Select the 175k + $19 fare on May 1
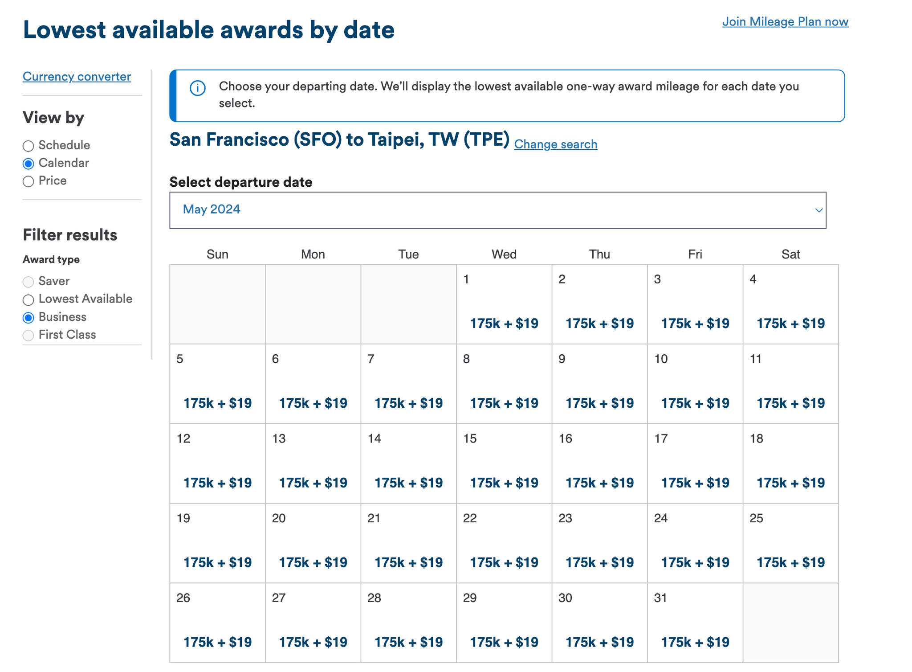Screen dimensions: 912x672 click(504, 324)
